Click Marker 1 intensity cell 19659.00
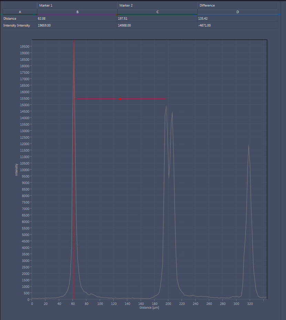Viewport: 286px width, 320px height. pos(44,25)
